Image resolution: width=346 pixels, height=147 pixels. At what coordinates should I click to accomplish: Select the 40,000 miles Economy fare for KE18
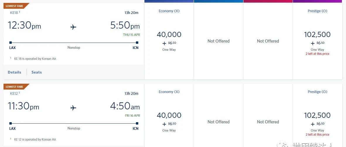(x=169, y=35)
